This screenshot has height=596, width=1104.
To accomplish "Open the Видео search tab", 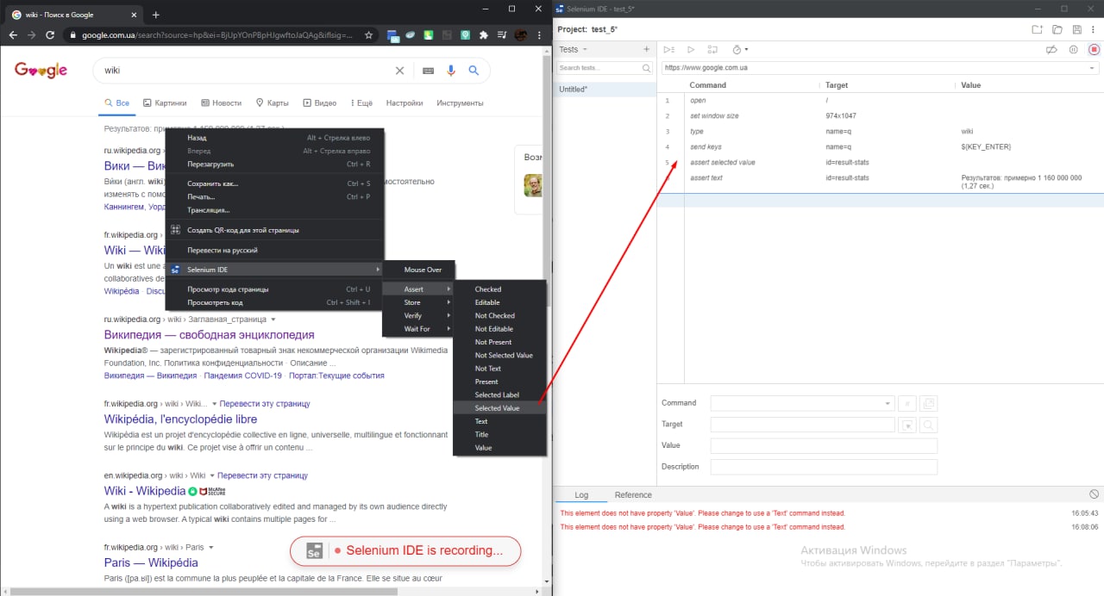I will [x=320, y=102].
